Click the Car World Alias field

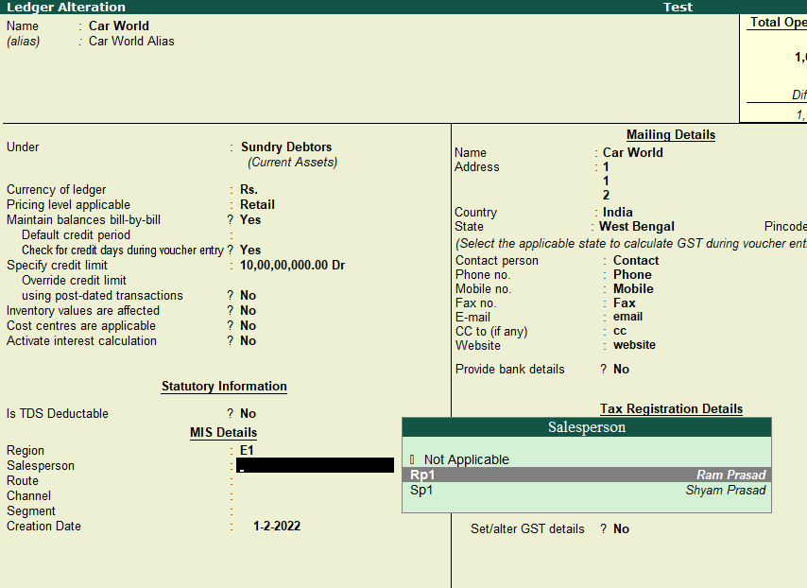131,41
